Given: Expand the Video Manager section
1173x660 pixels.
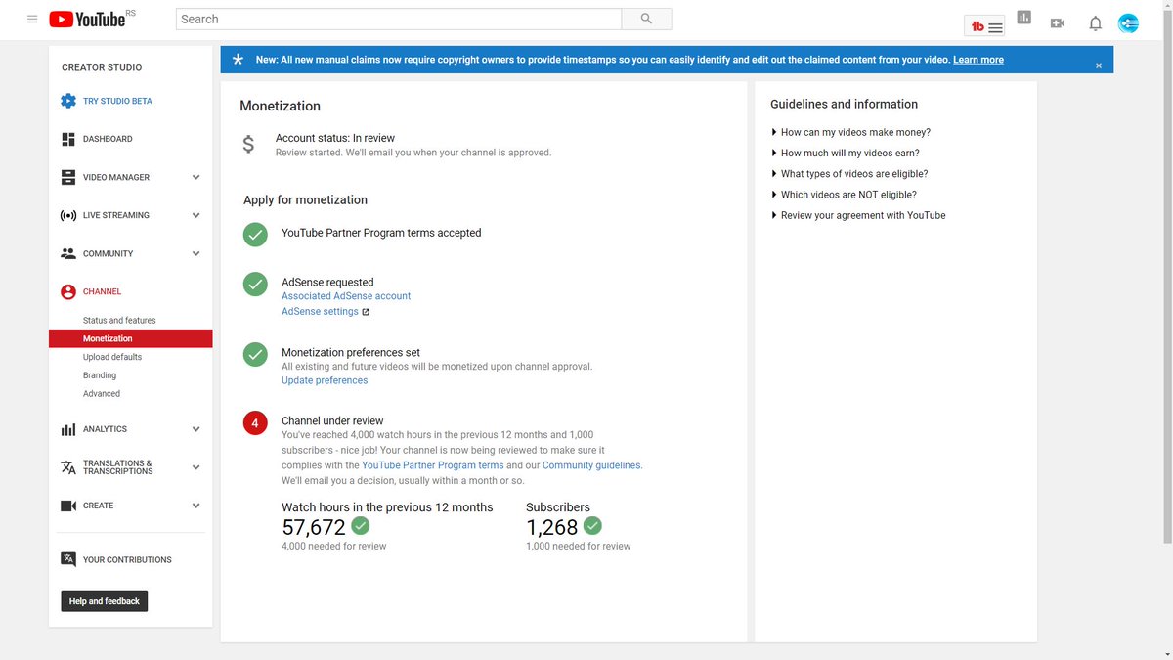Looking at the screenshot, I should 195,177.
